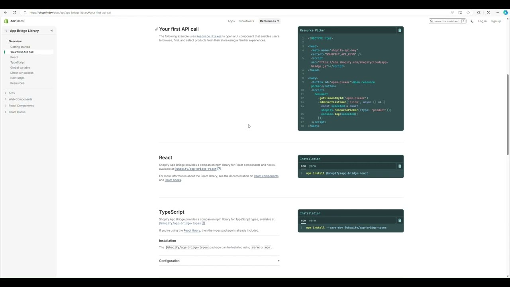Screen dimensions: 510x287
Task: Select Your first API call in sidebar
Action: (22, 52)
